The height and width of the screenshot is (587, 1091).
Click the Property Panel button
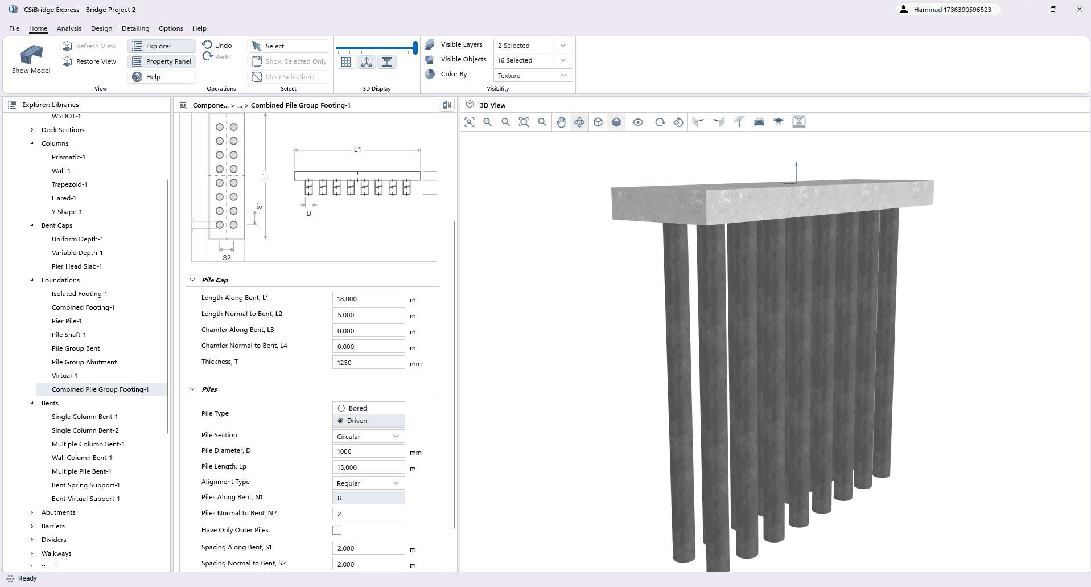pyautogui.click(x=162, y=61)
